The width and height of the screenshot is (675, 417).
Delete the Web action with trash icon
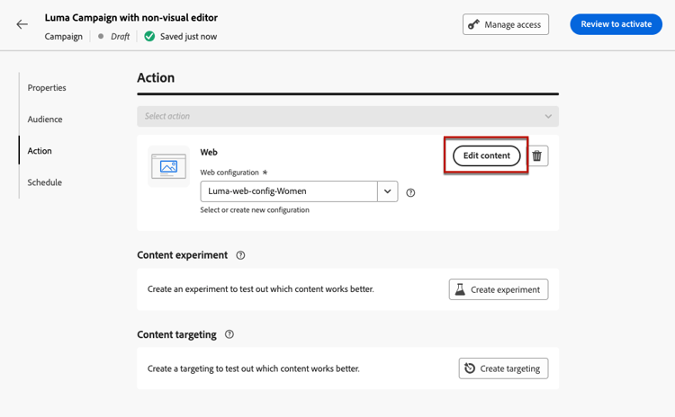click(537, 156)
